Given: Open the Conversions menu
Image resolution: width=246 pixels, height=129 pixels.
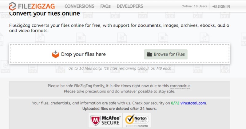Looking at the screenshot, I should (79, 6).
